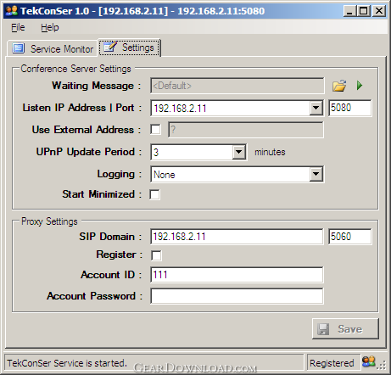Open the Help menu
The width and height of the screenshot is (391, 375).
coord(50,27)
